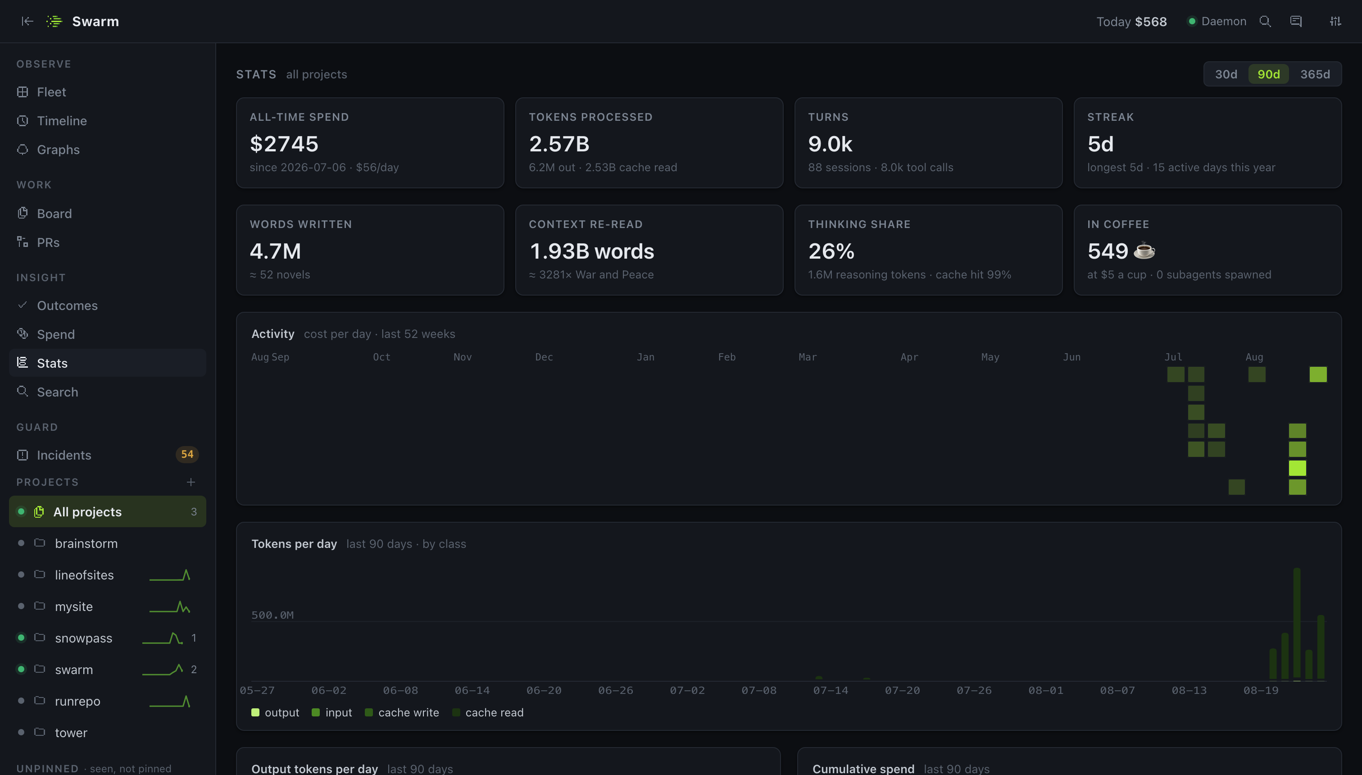Click the runrepo folder icon
Image resolution: width=1362 pixels, height=775 pixels.
(x=39, y=701)
